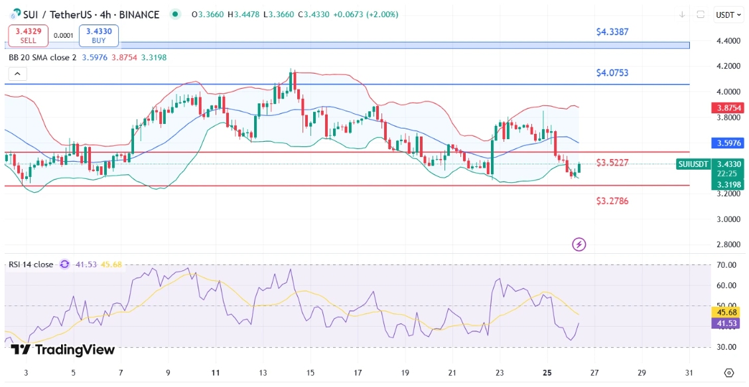
Task: Click the fullscreen square icon at top
Action: [x=701, y=15]
